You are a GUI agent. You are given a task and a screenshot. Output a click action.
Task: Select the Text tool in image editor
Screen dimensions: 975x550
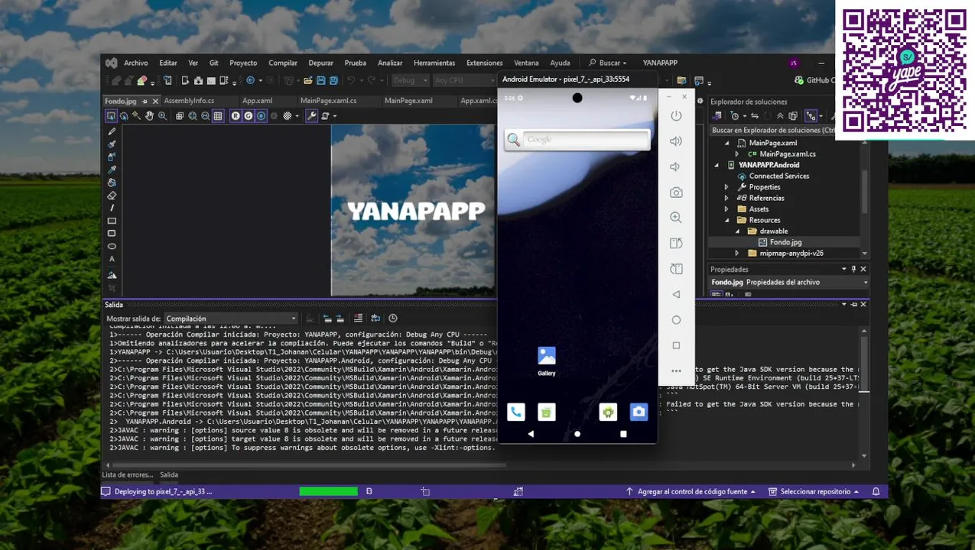[x=112, y=259]
